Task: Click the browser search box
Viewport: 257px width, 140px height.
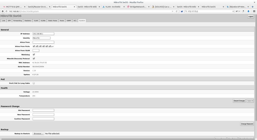Action: click(x=209, y=11)
